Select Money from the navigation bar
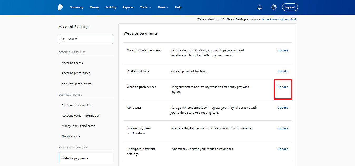Screen dimensions: 355x166 [94, 7]
